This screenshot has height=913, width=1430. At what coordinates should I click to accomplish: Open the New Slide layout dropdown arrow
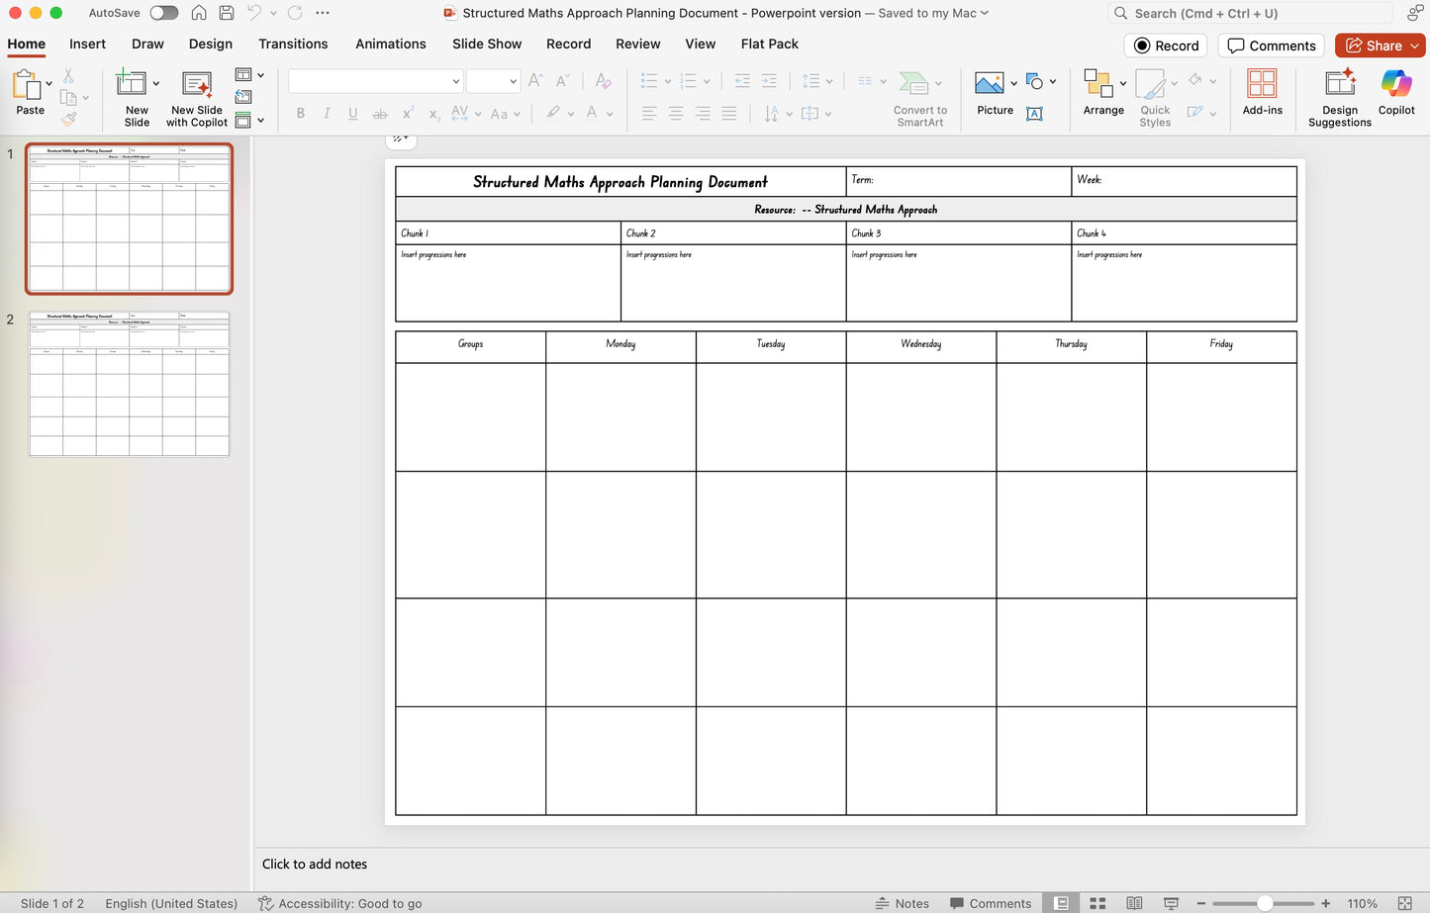click(x=157, y=84)
